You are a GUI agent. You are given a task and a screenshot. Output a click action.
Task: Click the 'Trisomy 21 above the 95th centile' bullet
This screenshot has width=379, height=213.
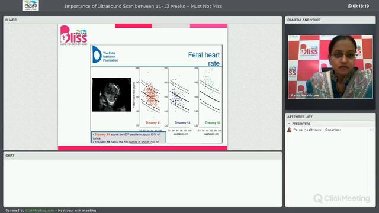tap(127, 136)
